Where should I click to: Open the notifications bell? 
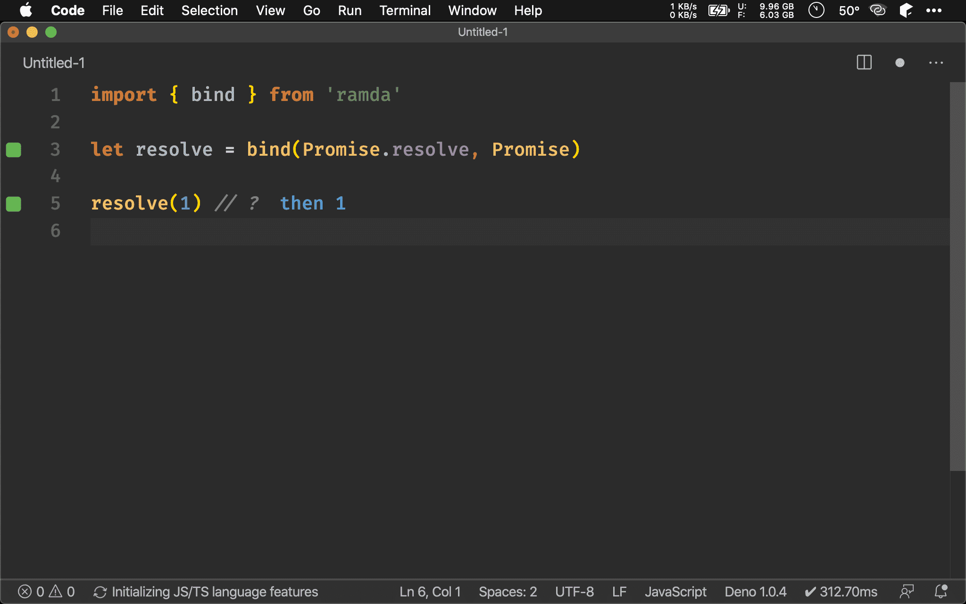941,591
